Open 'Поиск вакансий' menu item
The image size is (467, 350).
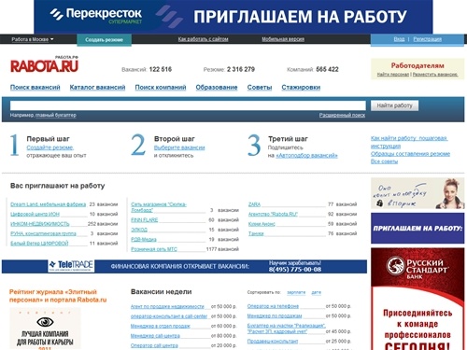click(35, 88)
